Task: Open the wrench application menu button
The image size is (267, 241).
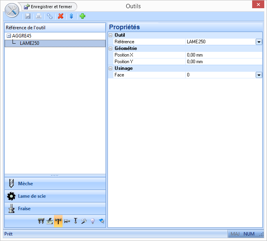Action: [x=12, y=10]
